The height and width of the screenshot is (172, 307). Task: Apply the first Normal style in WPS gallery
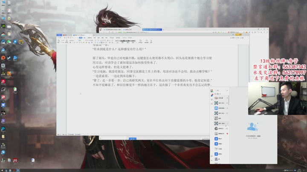(x=118, y=41)
